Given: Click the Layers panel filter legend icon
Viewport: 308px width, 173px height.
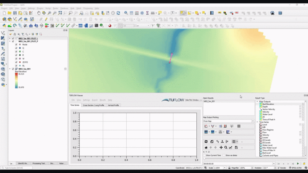Looking at the screenshot, I should click(x=23, y=34).
